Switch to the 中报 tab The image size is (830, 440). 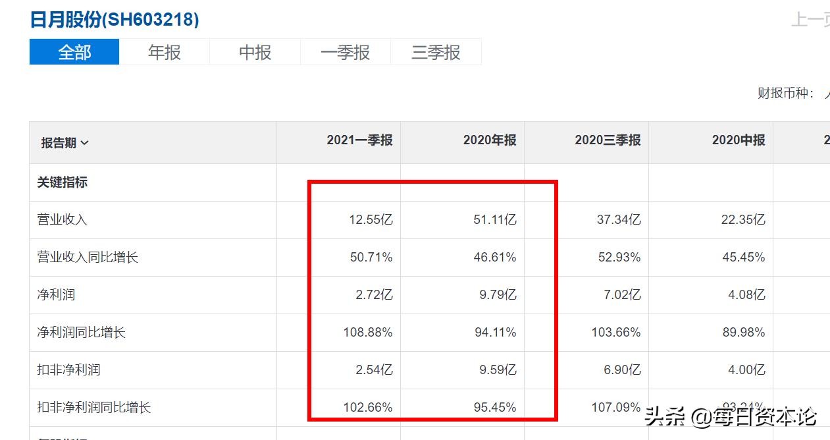[x=255, y=51]
